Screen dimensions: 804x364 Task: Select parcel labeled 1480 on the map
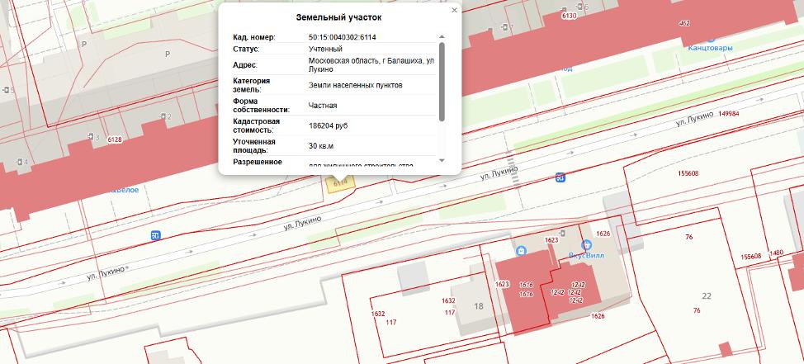[776, 253]
